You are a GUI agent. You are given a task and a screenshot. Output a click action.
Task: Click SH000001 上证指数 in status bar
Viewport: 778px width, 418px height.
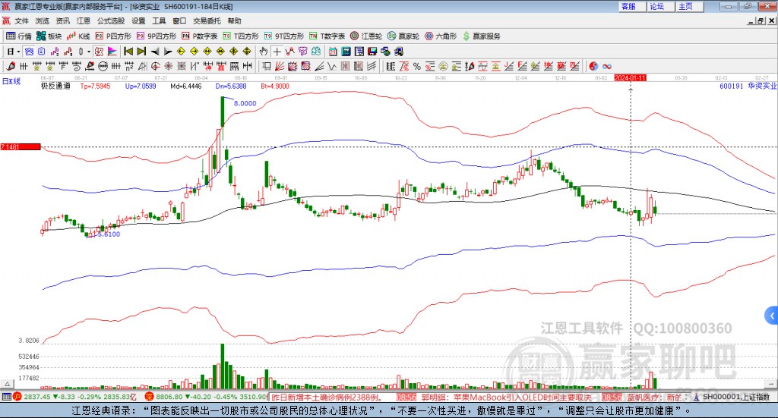click(x=736, y=397)
